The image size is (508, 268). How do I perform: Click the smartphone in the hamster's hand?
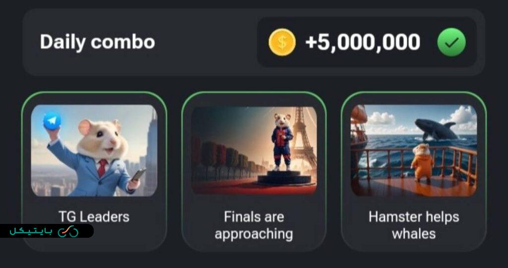(138, 174)
